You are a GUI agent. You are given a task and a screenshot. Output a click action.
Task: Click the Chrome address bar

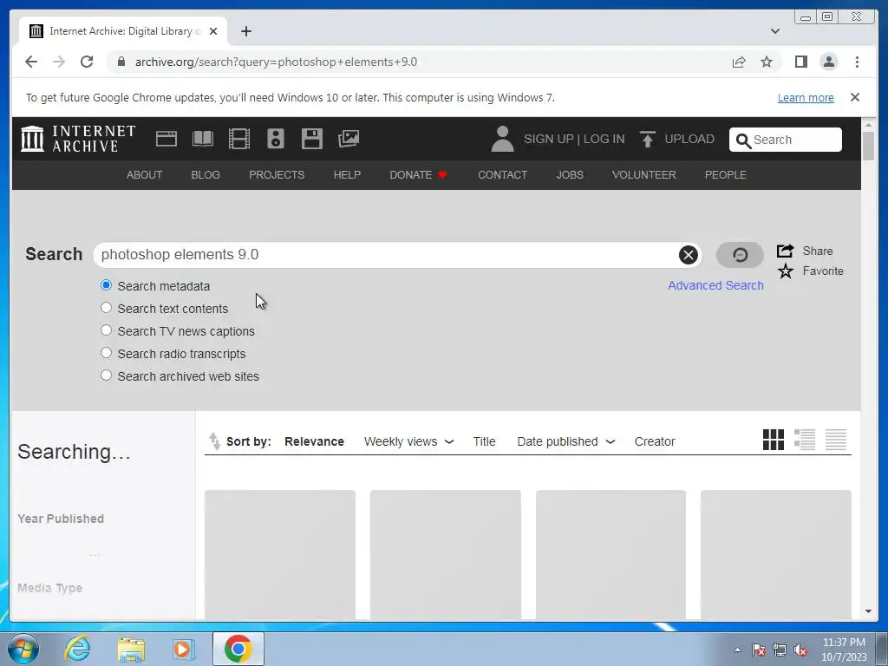pos(419,62)
